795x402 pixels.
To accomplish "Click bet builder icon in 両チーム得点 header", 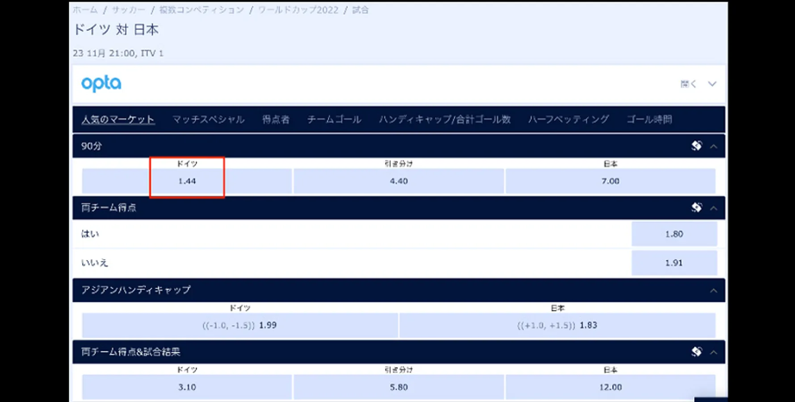I will tap(696, 207).
